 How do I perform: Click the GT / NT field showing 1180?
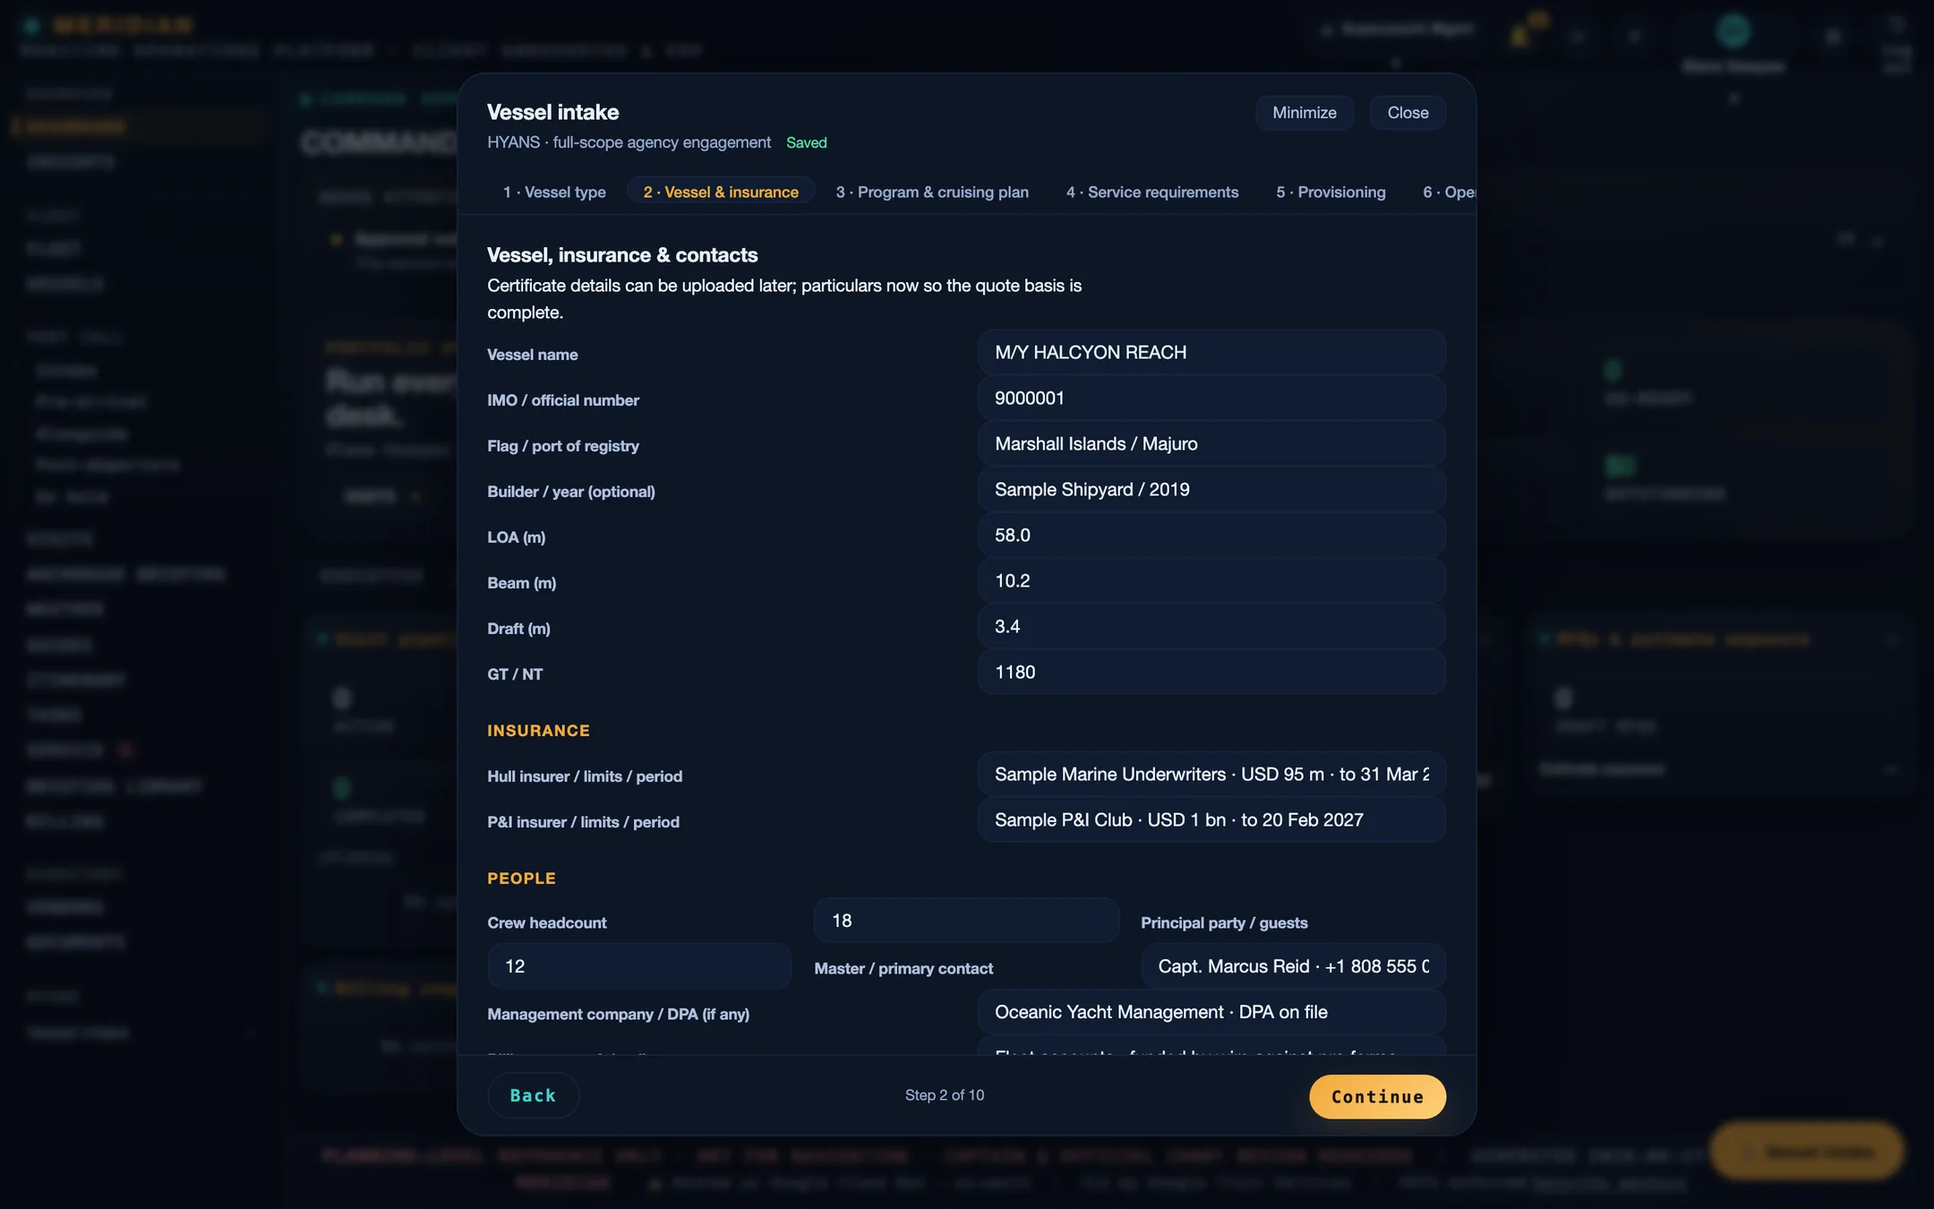pos(1211,672)
